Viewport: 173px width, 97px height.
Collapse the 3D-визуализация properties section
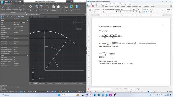pyautogui.click(x=27, y=36)
